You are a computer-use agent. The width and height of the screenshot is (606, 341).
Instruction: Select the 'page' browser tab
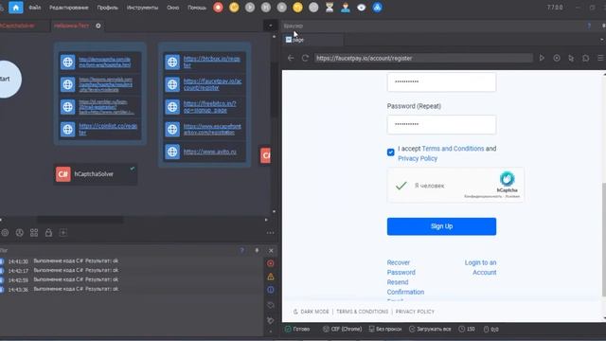pos(313,40)
